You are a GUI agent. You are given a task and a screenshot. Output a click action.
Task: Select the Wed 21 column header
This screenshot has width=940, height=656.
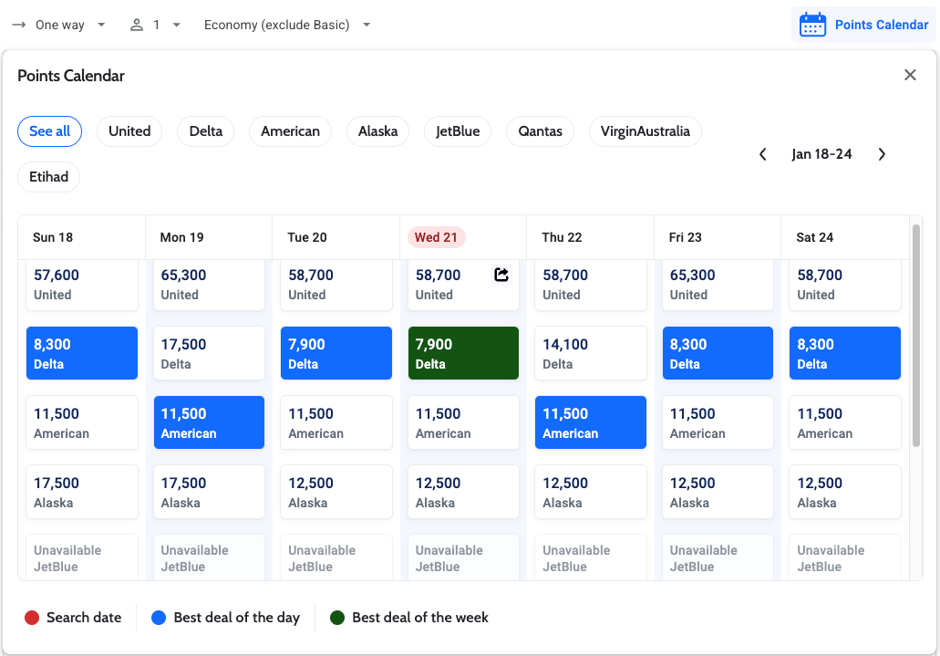tap(436, 237)
